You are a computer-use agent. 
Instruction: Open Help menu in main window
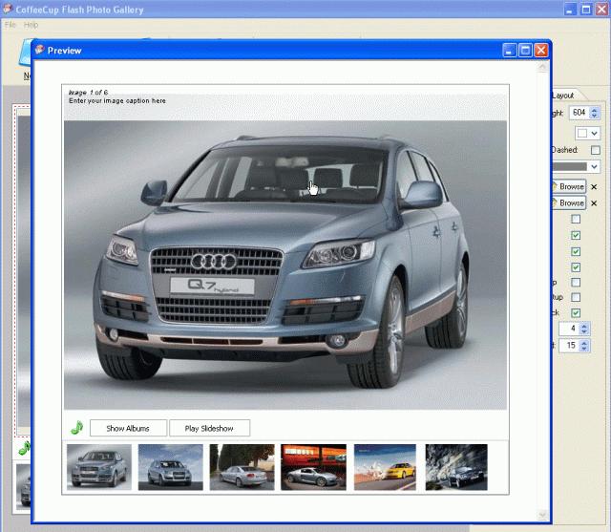[x=31, y=25]
